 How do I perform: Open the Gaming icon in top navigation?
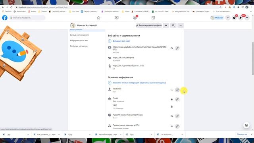(x=153, y=17)
